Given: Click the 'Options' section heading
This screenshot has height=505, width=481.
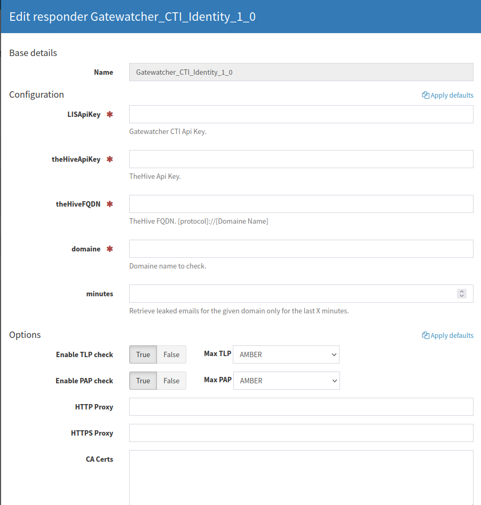Looking at the screenshot, I should pos(25,335).
